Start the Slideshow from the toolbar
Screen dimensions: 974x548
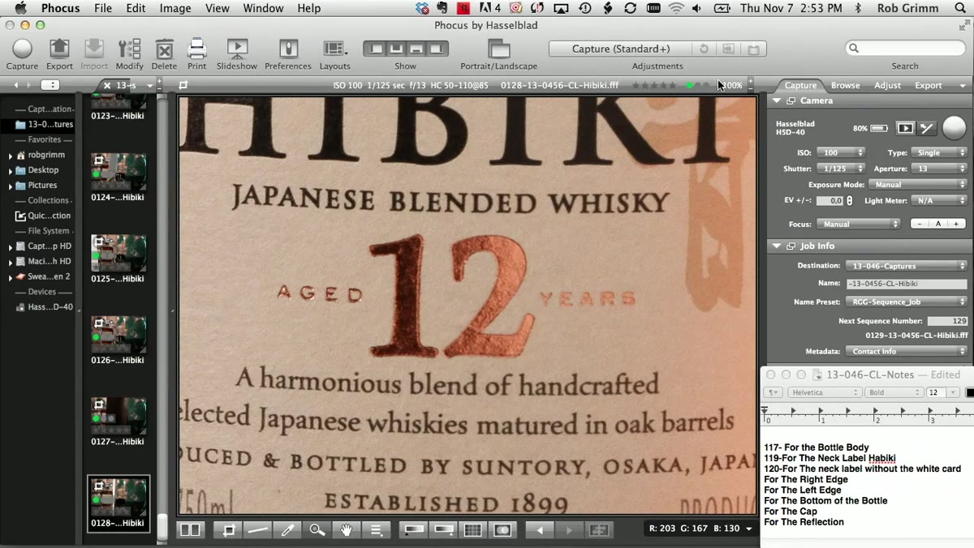(237, 49)
